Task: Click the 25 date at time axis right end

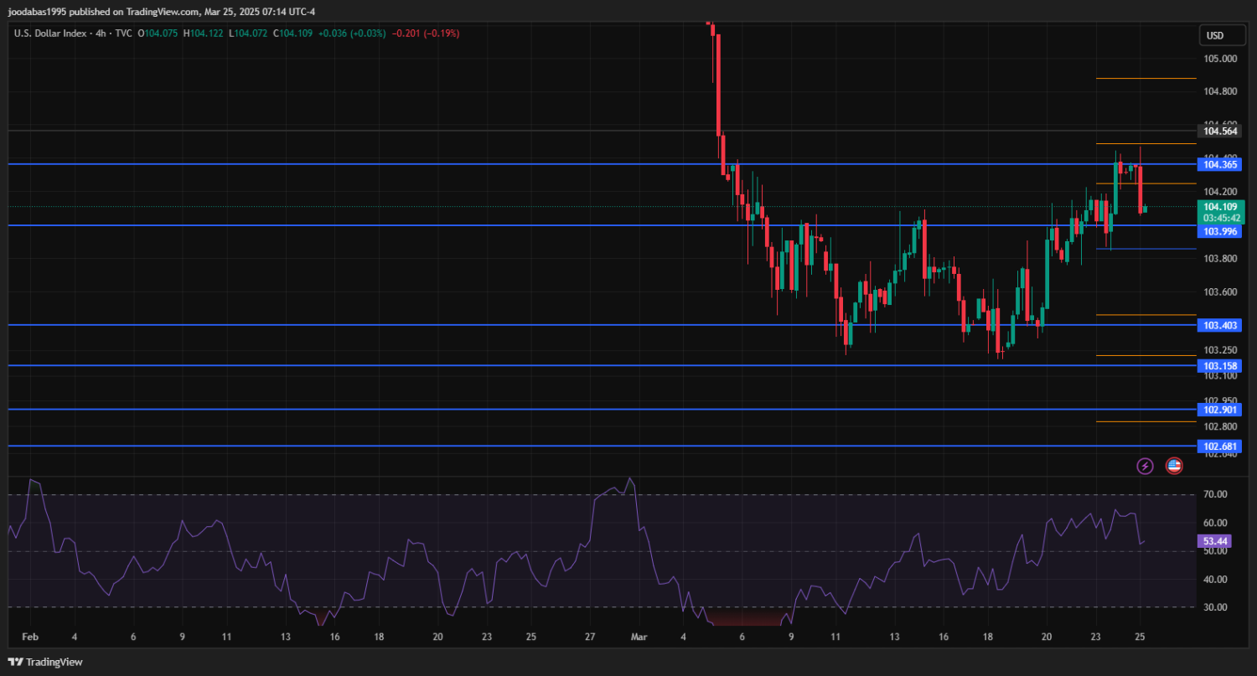Action: (1140, 637)
